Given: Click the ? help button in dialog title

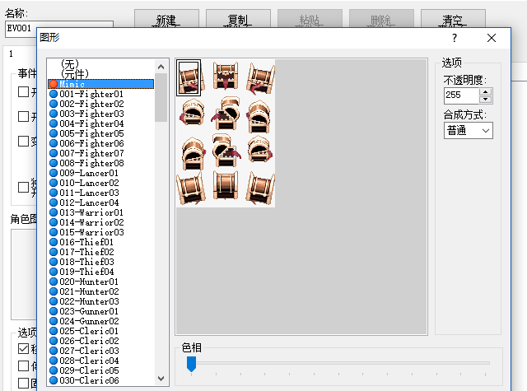Looking at the screenshot, I should click(x=455, y=38).
